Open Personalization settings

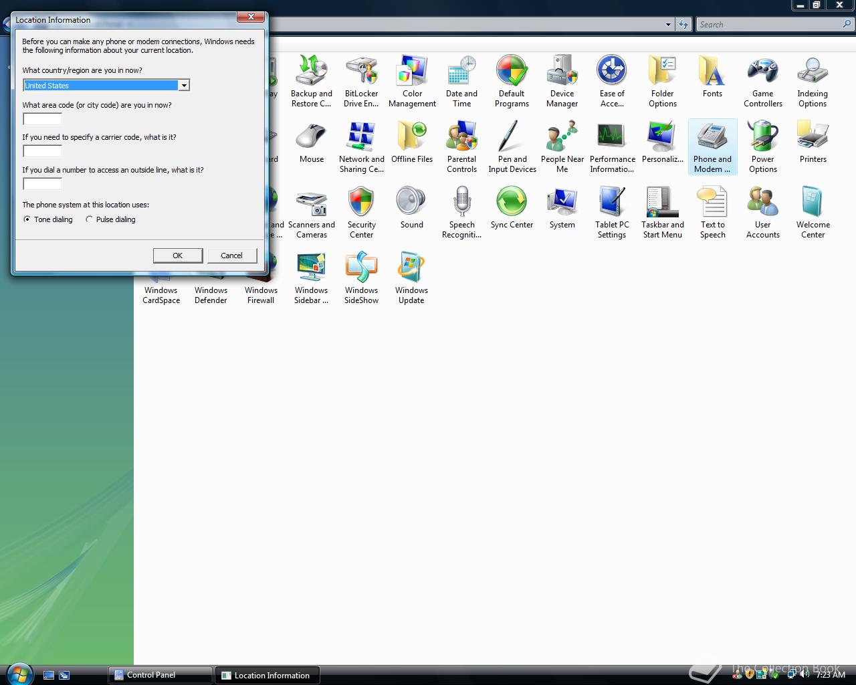click(x=663, y=142)
